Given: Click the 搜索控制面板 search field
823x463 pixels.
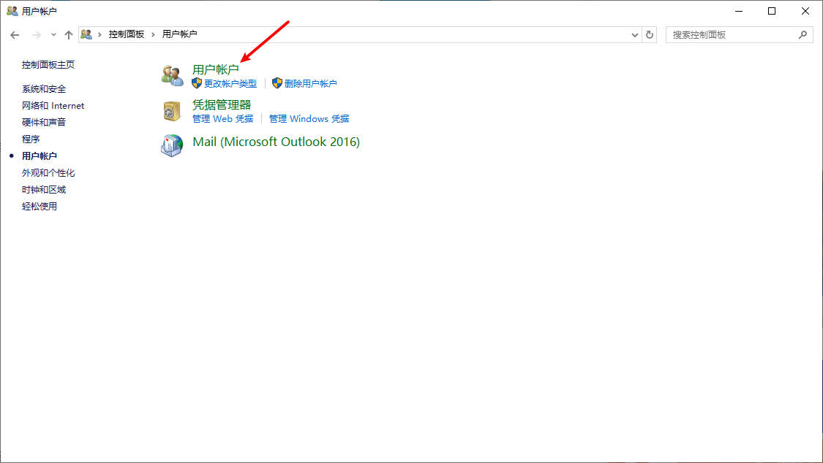Looking at the screenshot, I should 734,34.
